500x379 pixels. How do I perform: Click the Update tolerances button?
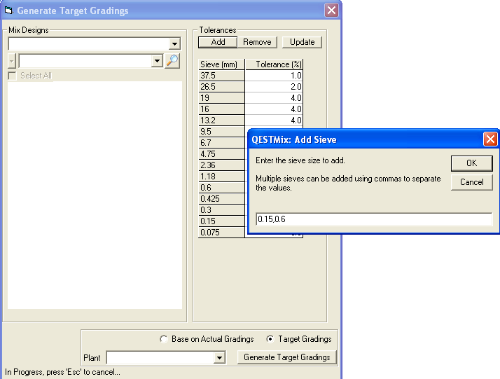pyautogui.click(x=303, y=42)
